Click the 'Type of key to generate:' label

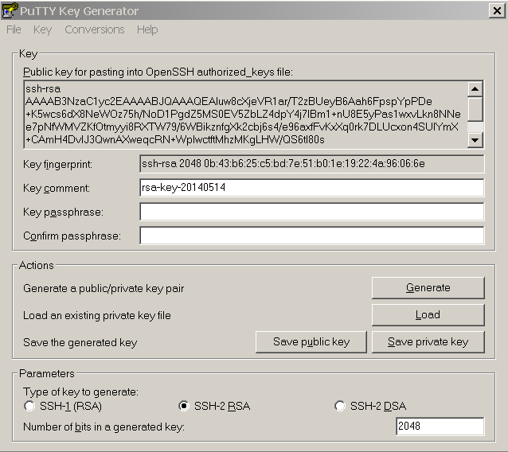coord(80,392)
